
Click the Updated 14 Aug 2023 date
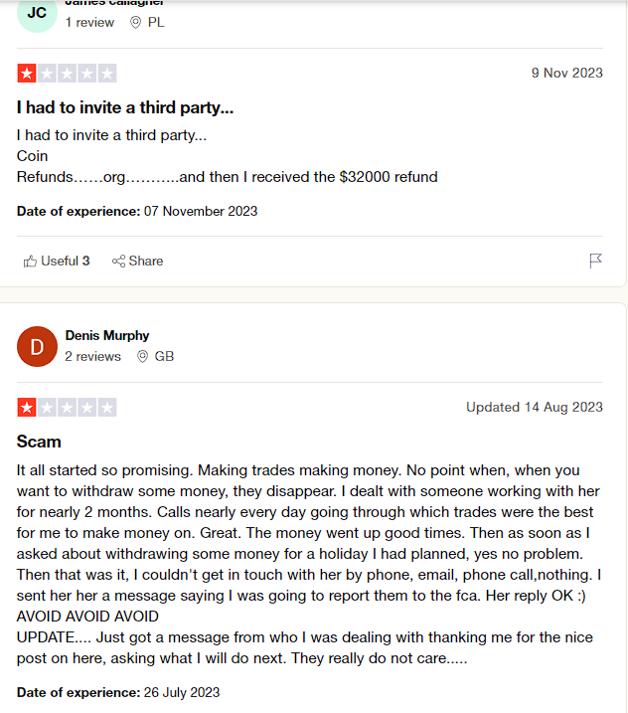point(535,407)
